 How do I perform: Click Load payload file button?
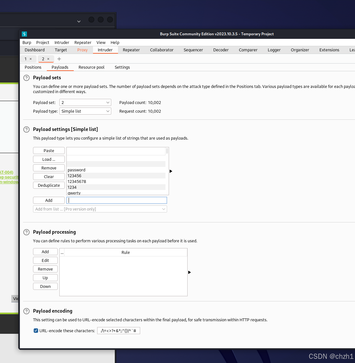coord(49,159)
